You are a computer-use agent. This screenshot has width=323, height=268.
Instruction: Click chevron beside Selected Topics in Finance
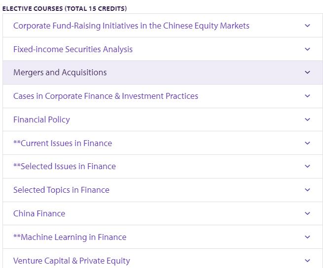(x=307, y=190)
